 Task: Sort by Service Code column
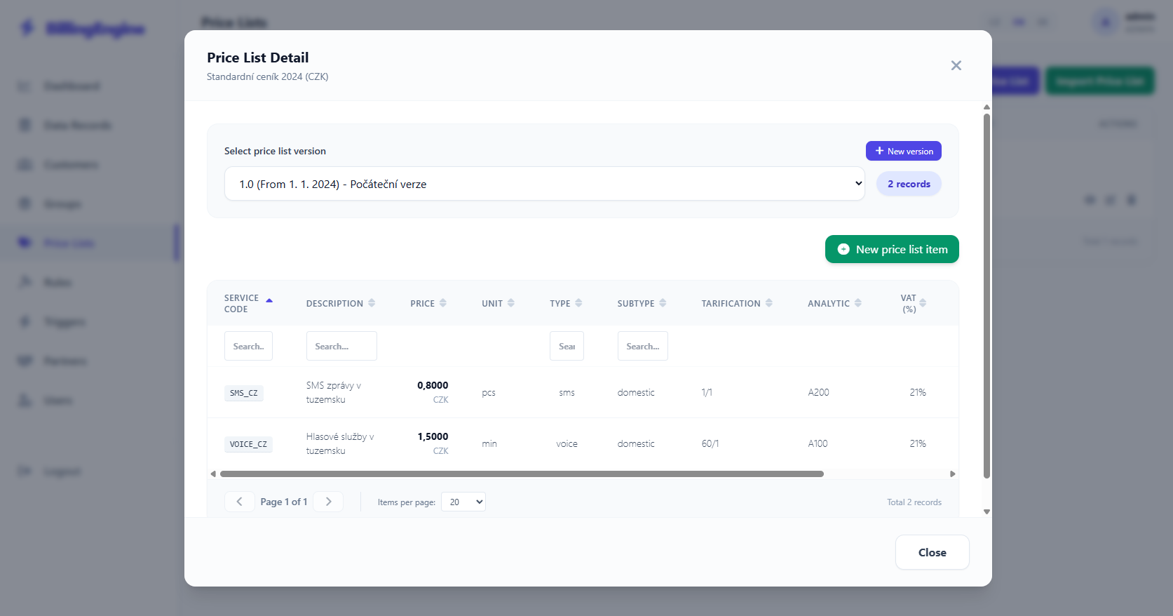click(248, 303)
